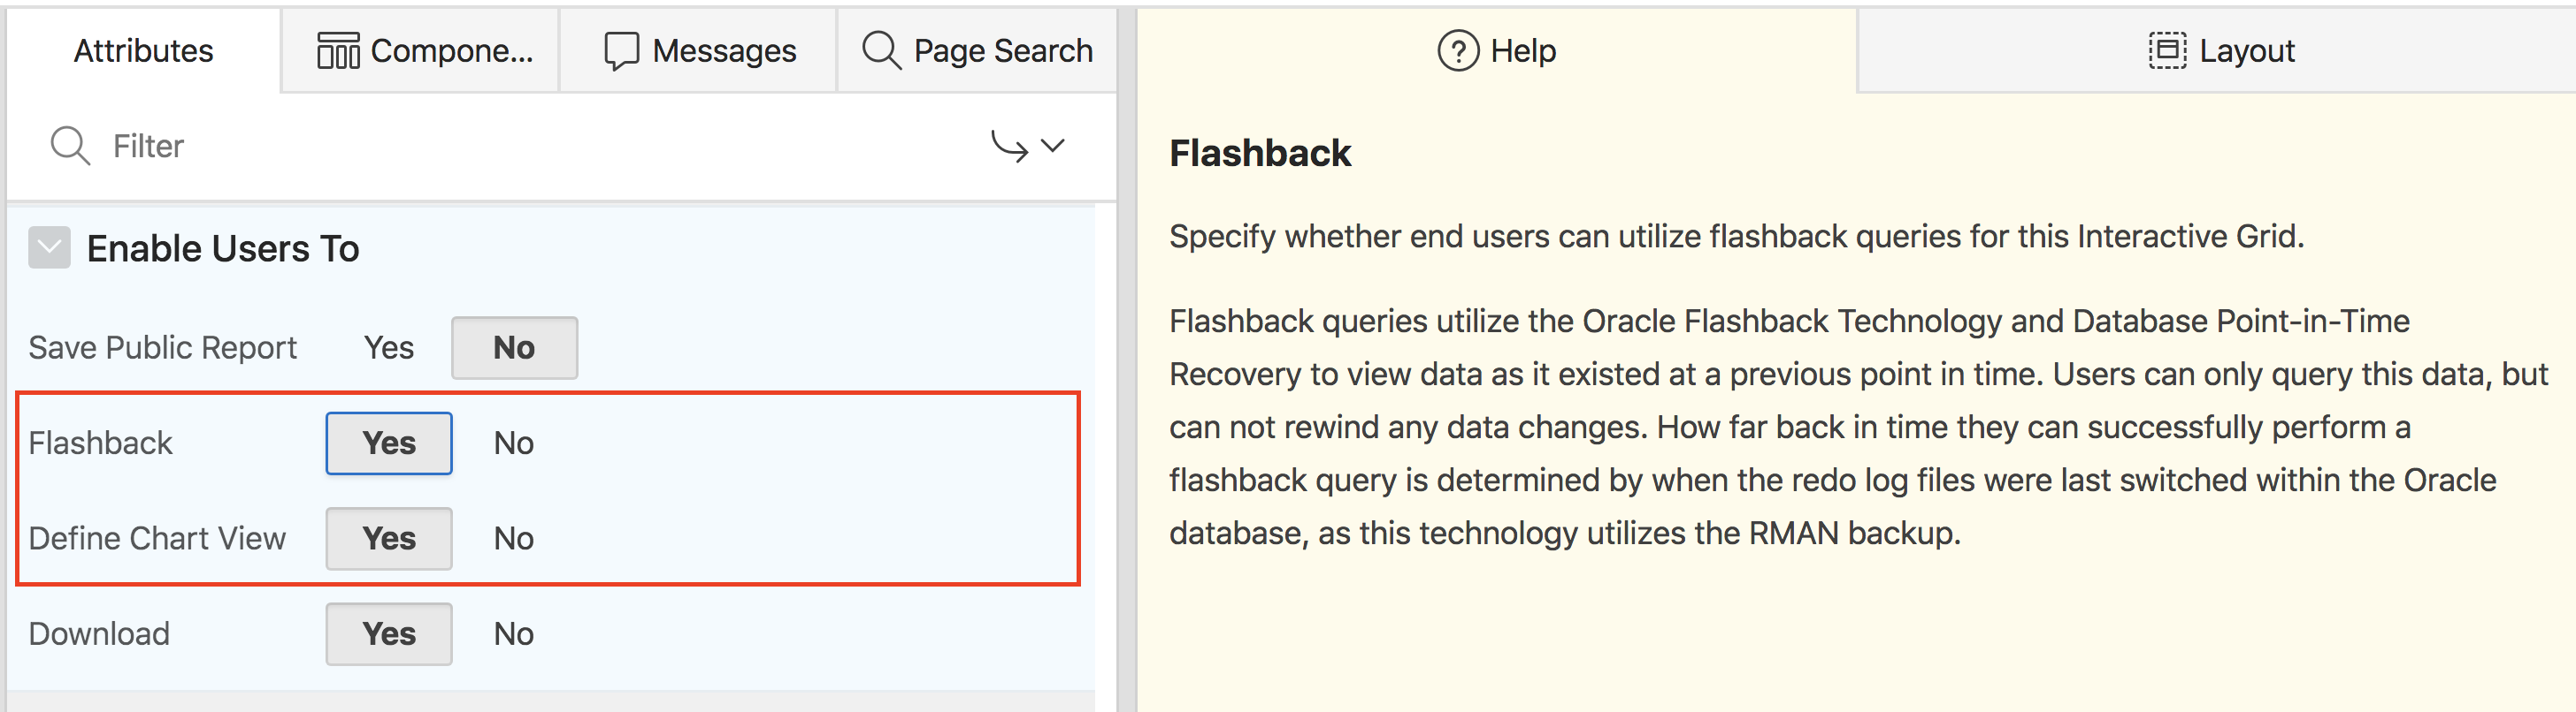
Task: Click the Page Search magnifier icon
Action: [x=881, y=51]
